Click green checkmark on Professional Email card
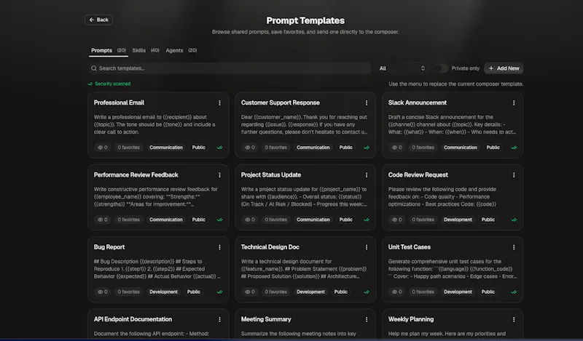583x341 pixels. (219, 148)
